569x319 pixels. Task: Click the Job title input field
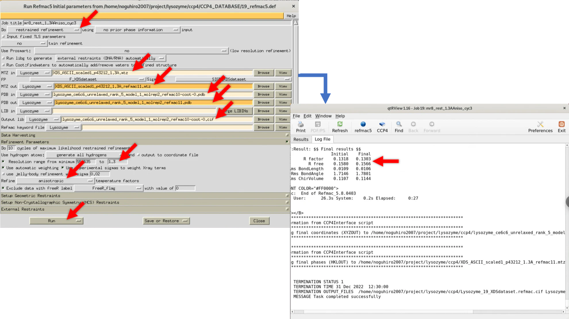pos(157,23)
